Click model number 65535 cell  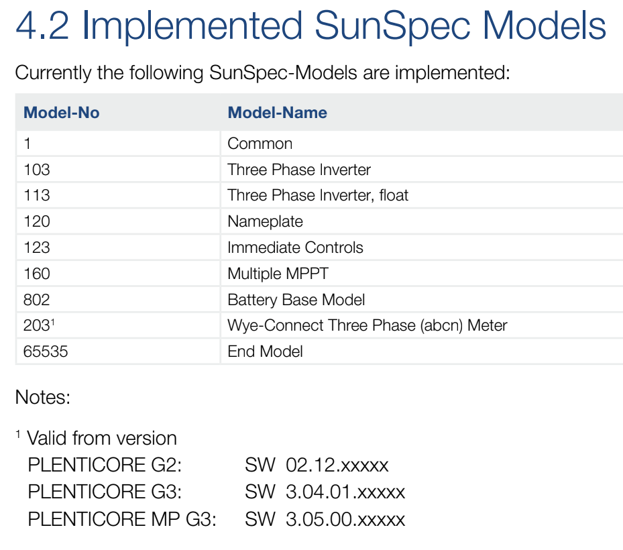46,351
